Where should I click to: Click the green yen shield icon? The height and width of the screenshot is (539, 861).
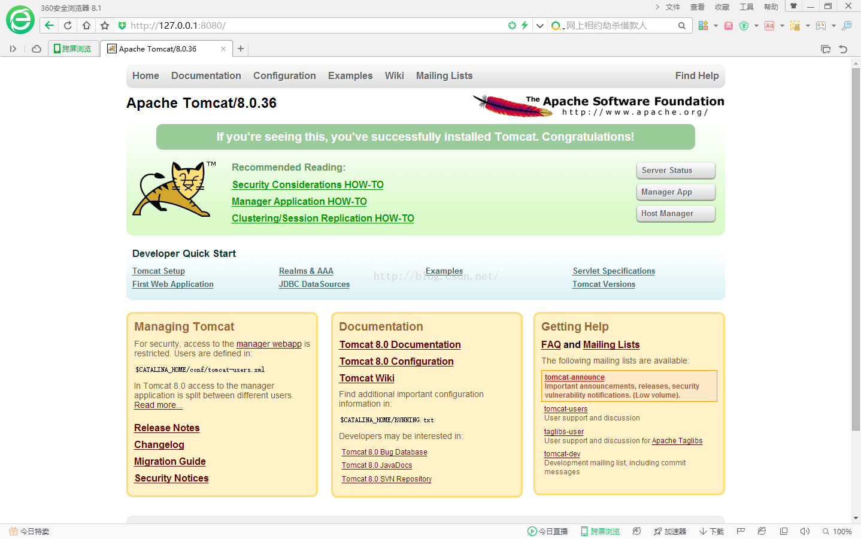click(x=744, y=26)
